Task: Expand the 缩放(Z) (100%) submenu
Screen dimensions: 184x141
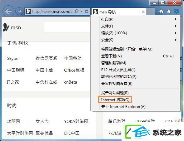Action: tap(140, 33)
